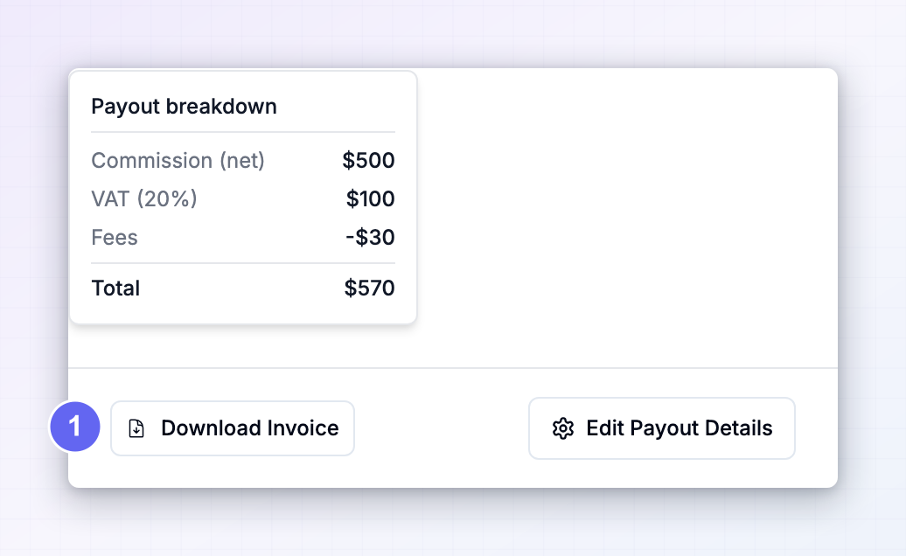Open Edit Payout Details
The image size is (906, 556).
point(662,428)
